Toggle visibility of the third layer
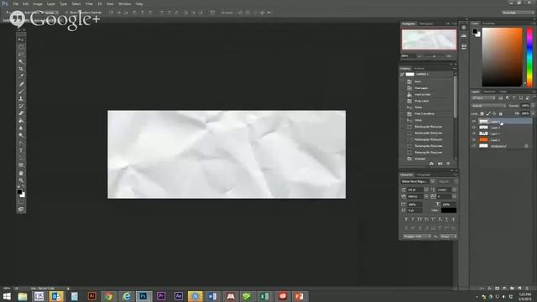This screenshot has width=537, height=302. [x=474, y=133]
